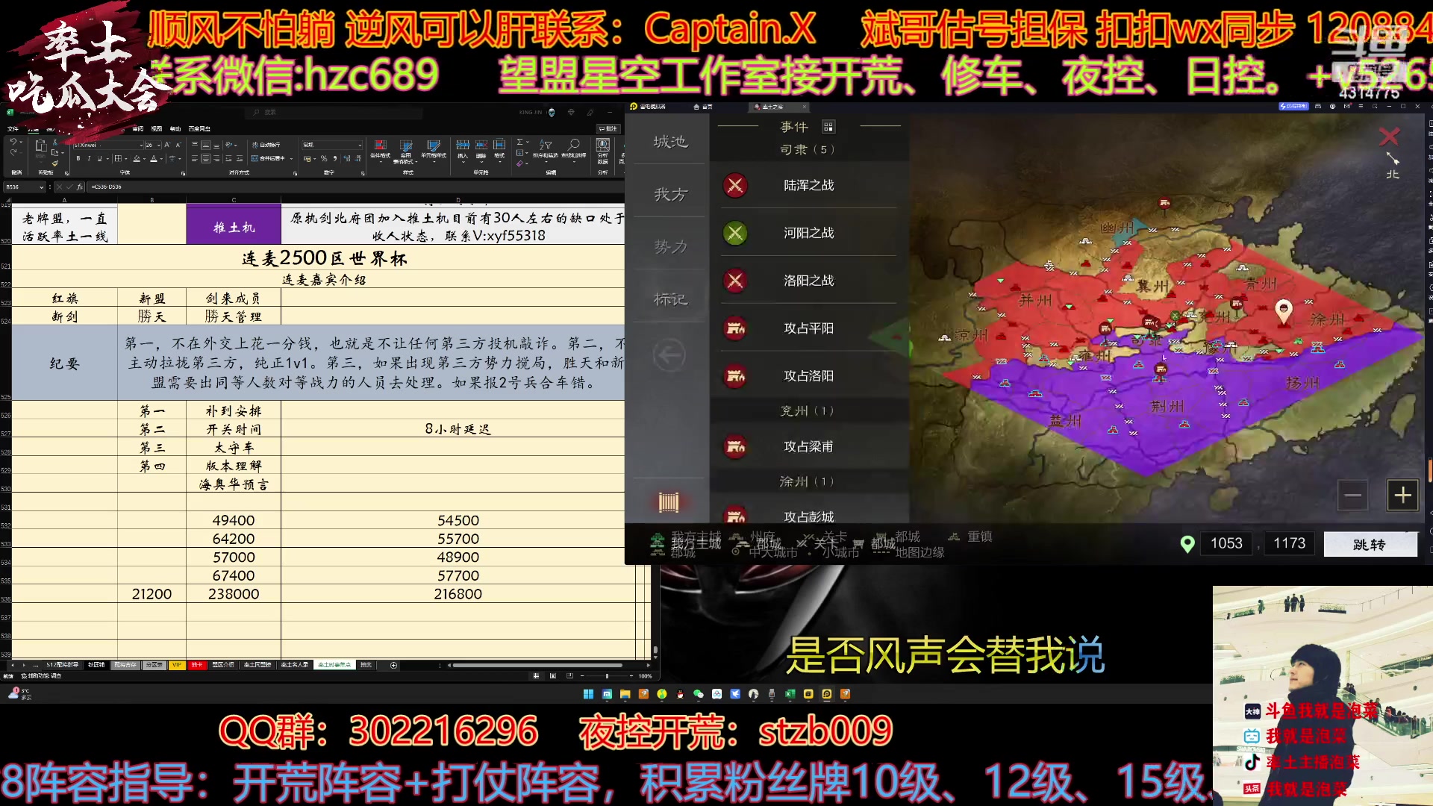Image resolution: width=1433 pixels, height=806 pixels.
Task: Collapse the 徐州 (1) event group
Action: (x=808, y=482)
